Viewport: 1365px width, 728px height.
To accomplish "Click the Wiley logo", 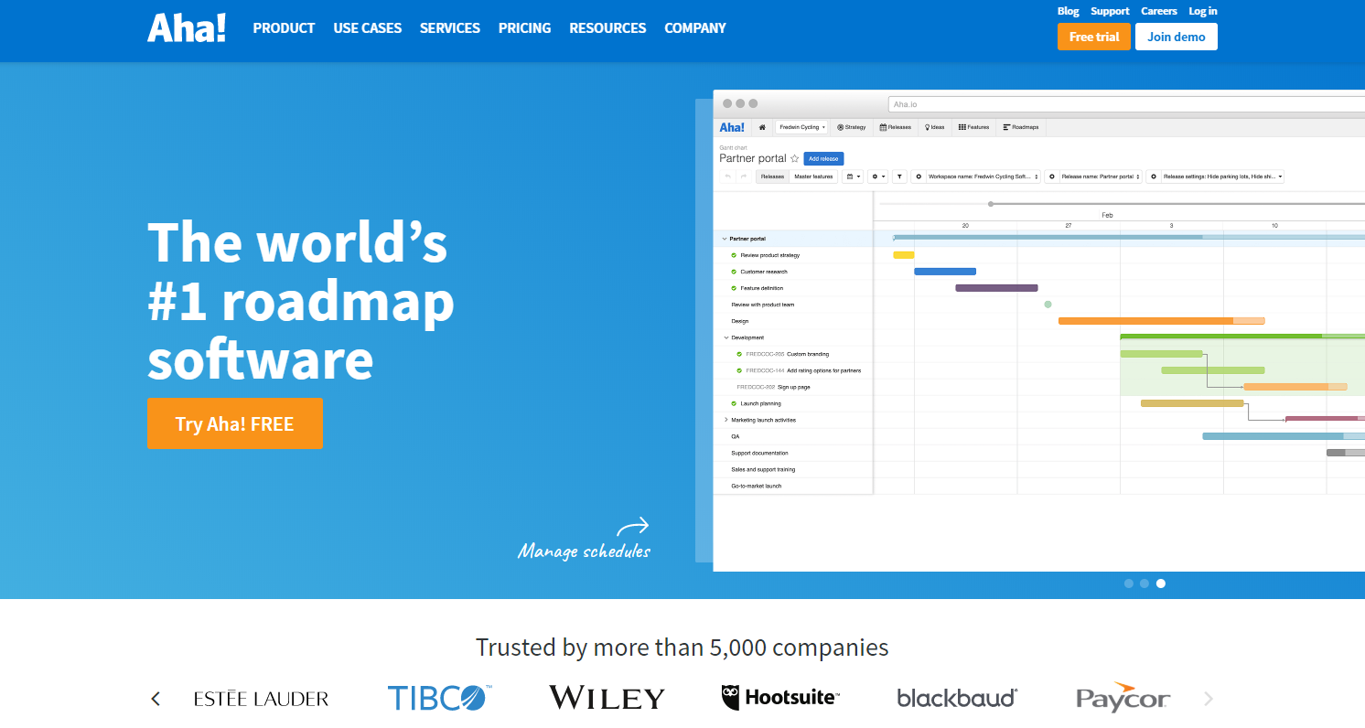I will point(607,699).
